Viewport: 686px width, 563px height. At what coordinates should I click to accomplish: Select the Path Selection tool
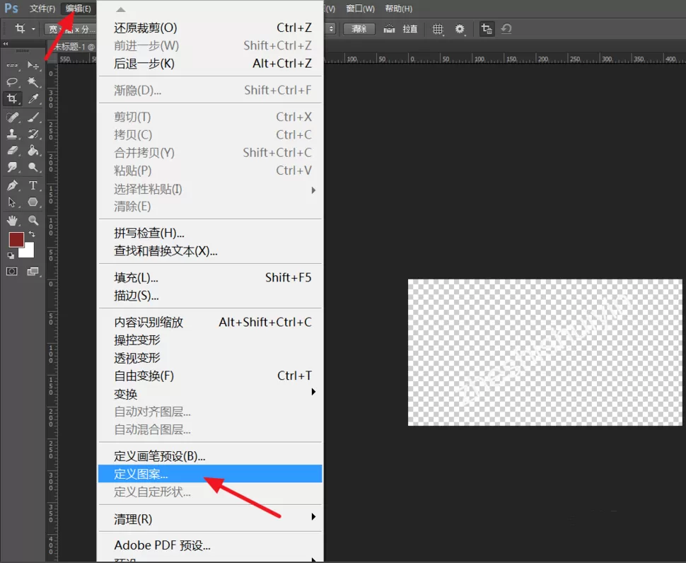12,202
